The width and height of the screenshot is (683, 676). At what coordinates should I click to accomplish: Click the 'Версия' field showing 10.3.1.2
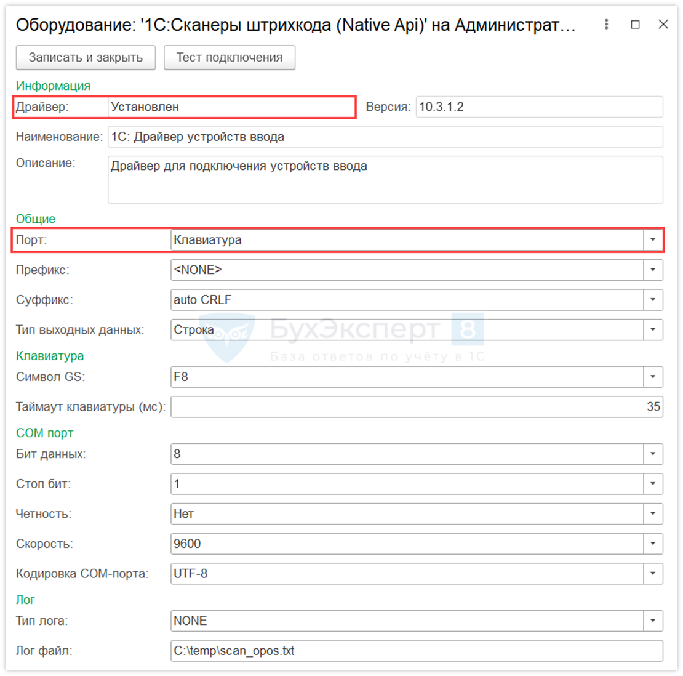(539, 107)
